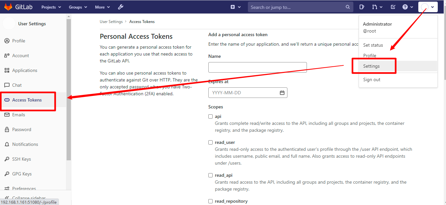Screen dimensions: 446x205
Task: Open the to-do list checkmark icon
Action: [x=393, y=7]
